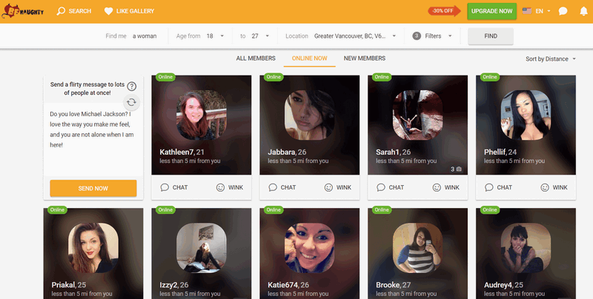Send a wink to Kathleen7
Viewport: 593px width, 299px height.
(230, 188)
